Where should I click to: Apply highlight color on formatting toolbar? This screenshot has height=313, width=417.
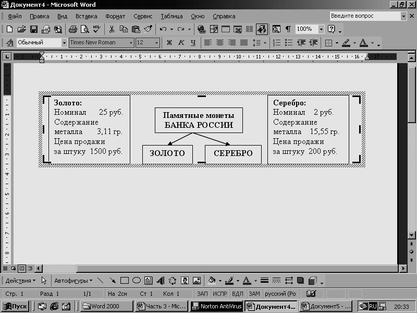(x=346, y=43)
